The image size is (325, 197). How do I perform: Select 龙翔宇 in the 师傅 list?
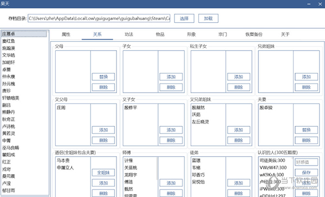pos(131,175)
